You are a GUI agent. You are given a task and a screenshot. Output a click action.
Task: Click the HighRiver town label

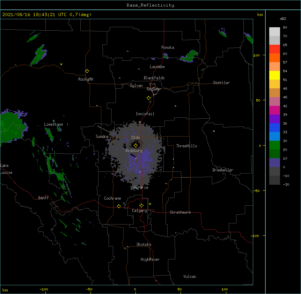click(x=150, y=259)
